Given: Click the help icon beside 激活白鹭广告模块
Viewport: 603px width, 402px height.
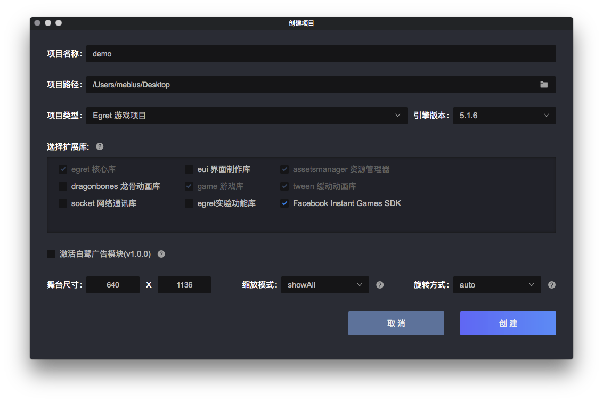Looking at the screenshot, I should click(161, 254).
